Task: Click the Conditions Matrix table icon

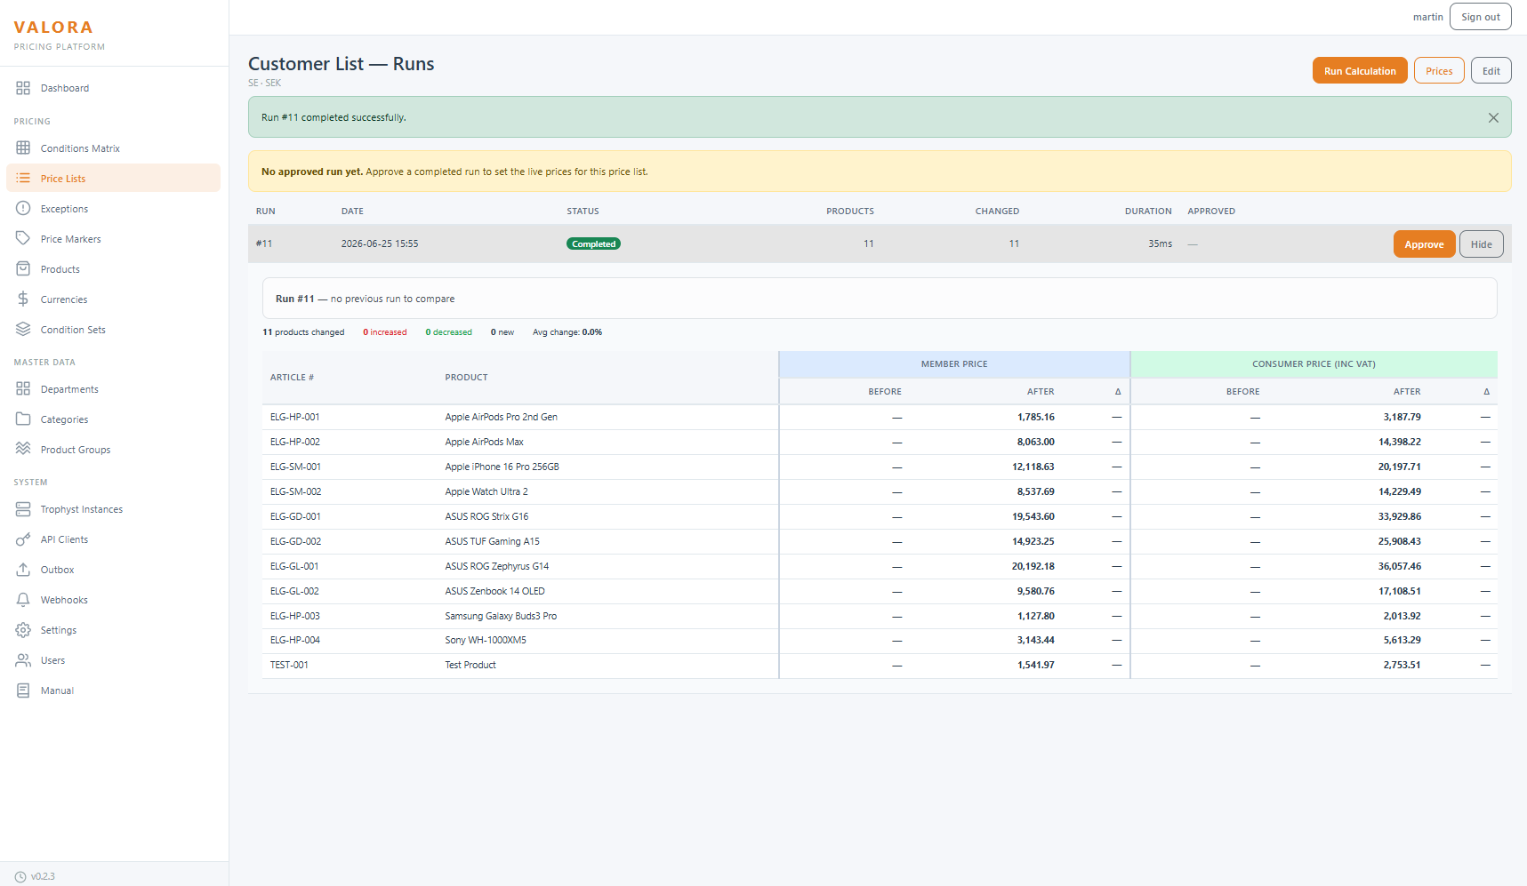Action: click(23, 148)
